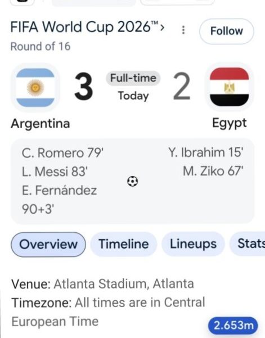Select the Overview tab
Viewport: 265px width, 338px height.
point(48,244)
